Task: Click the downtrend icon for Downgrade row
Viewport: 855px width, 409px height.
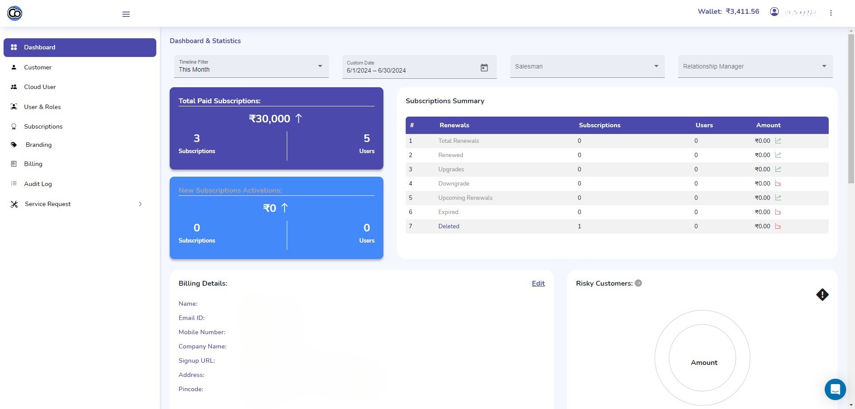Action: [778, 183]
